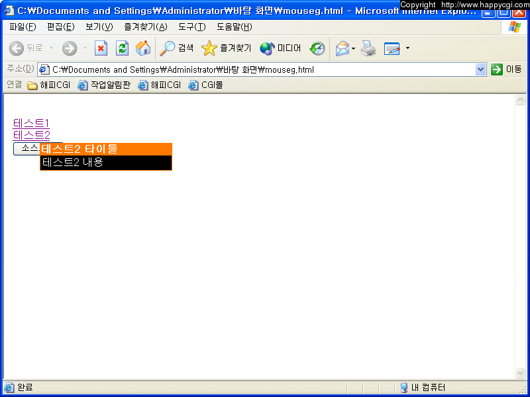Click the IE icon in the title bar
This screenshot has height=397, width=530.
[9, 11]
